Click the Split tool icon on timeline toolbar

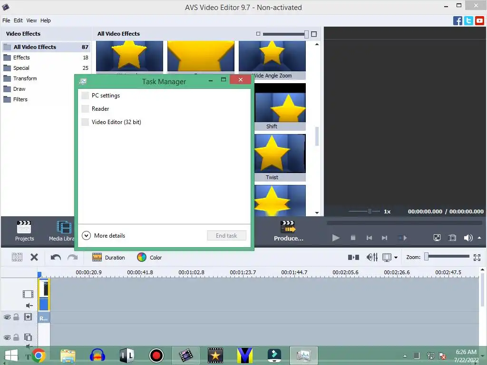click(17, 257)
